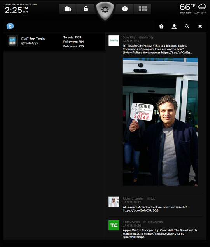
Task: Click Tweets: 1333 count
Action: [x=72, y=37]
